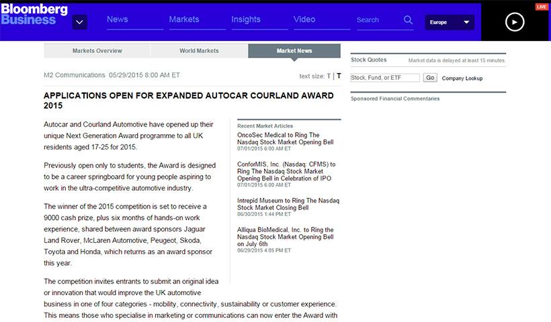Click the Stock, Fund, or ETF field
Screen dimensions: 551x322
pos(385,78)
